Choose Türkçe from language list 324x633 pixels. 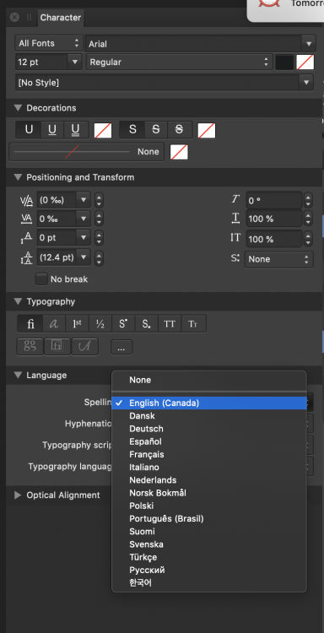point(209,558)
